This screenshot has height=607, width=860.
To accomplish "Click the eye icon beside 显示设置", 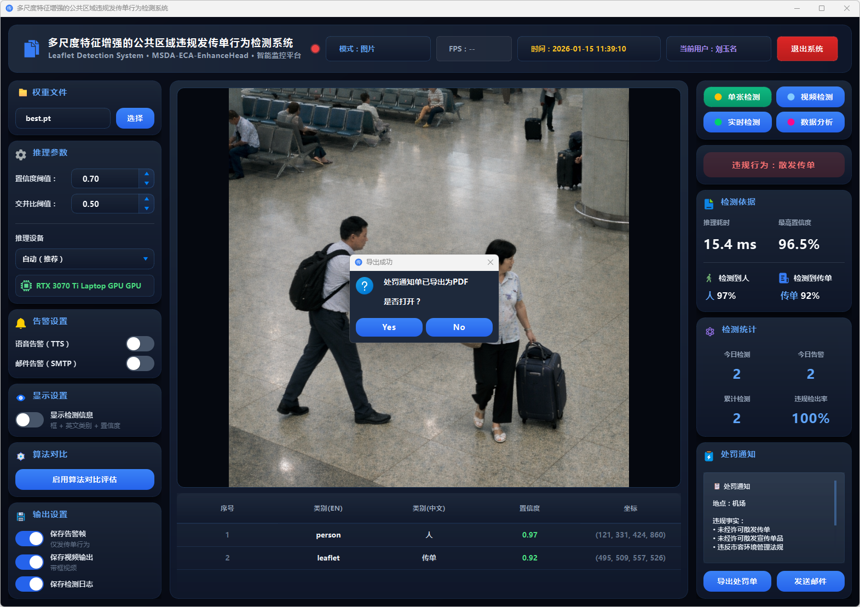I will (21, 398).
